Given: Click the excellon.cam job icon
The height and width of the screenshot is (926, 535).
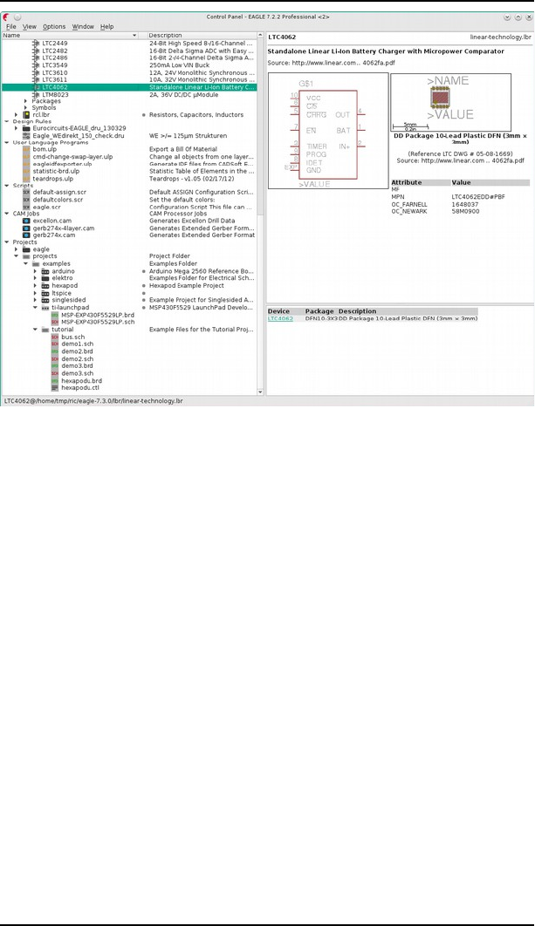Looking at the screenshot, I should click(x=26, y=221).
